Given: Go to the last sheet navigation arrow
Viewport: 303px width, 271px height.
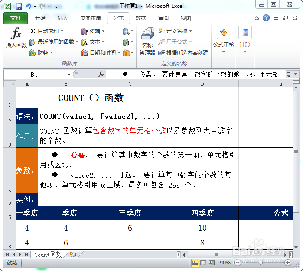Looking at the screenshot, I should 26,255.
